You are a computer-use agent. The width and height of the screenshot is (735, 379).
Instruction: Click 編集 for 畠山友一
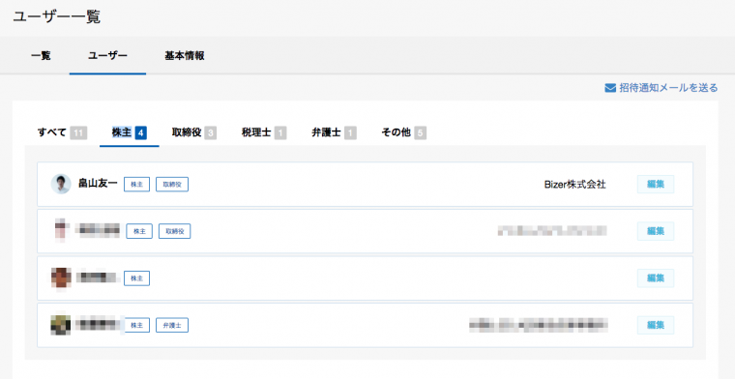[656, 184]
